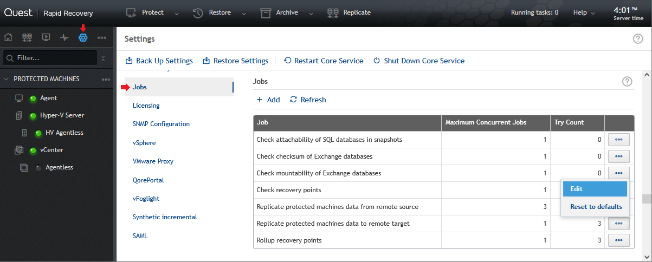Select Hyper-V Server in machines tree
The width and height of the screenshot is (652, 262).
62,115
